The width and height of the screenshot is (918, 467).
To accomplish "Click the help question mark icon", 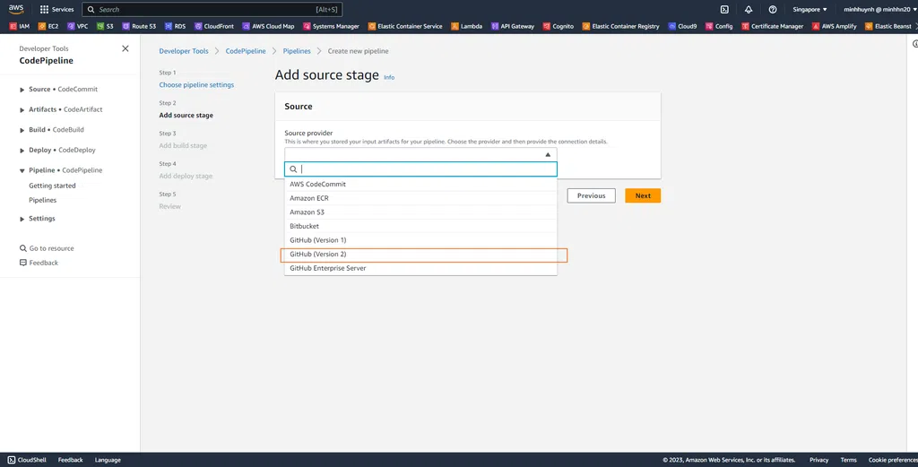I will (x=773, y=9).
